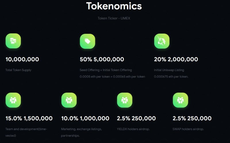Click the Marketing, exchange listings text
The width and height of the screenshot is (230, 143).
[81, 129]
